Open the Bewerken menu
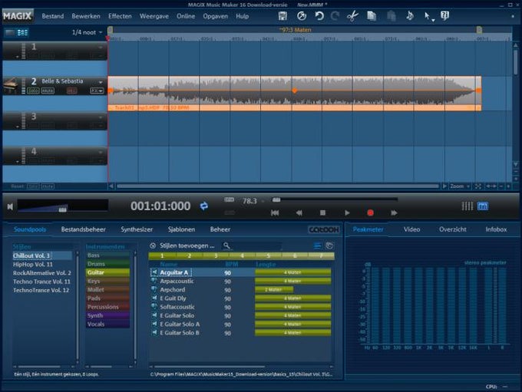The image size is (522, 392). (x=86, y=16)
